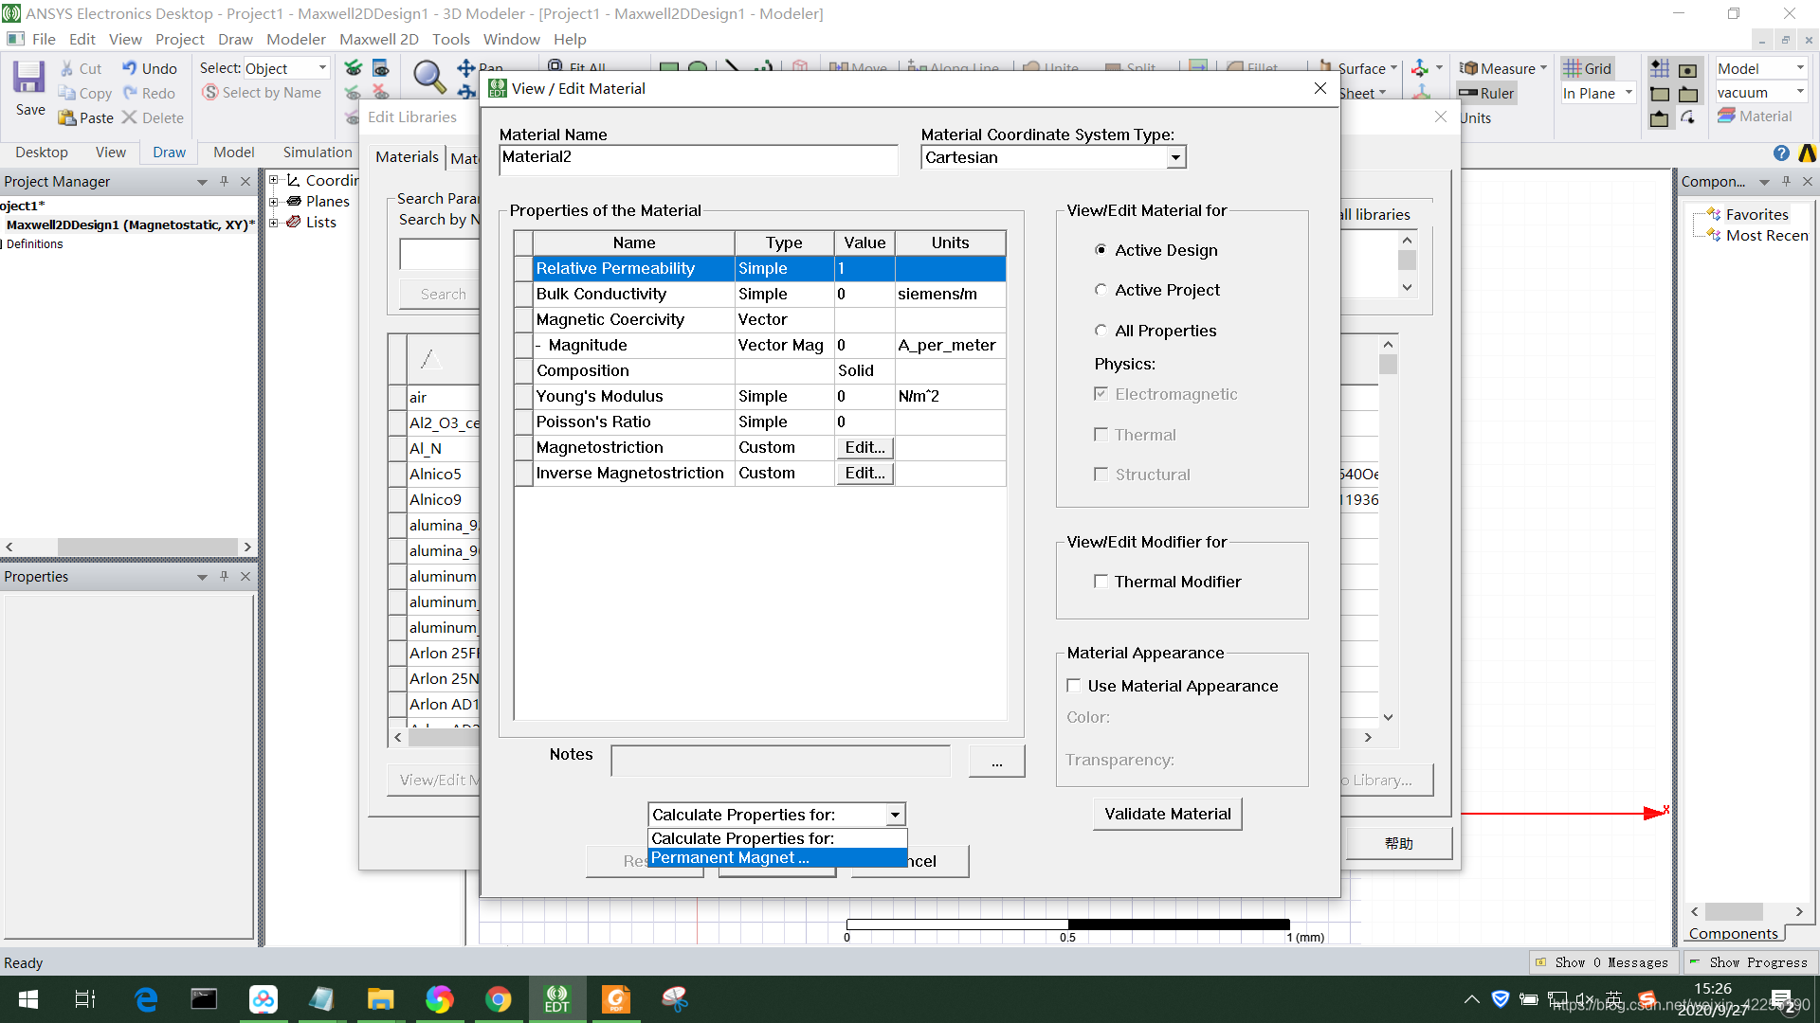The image size is (1820, 1023).
Task: Click the Save icon in toolbar
Action: coord(29,79)
